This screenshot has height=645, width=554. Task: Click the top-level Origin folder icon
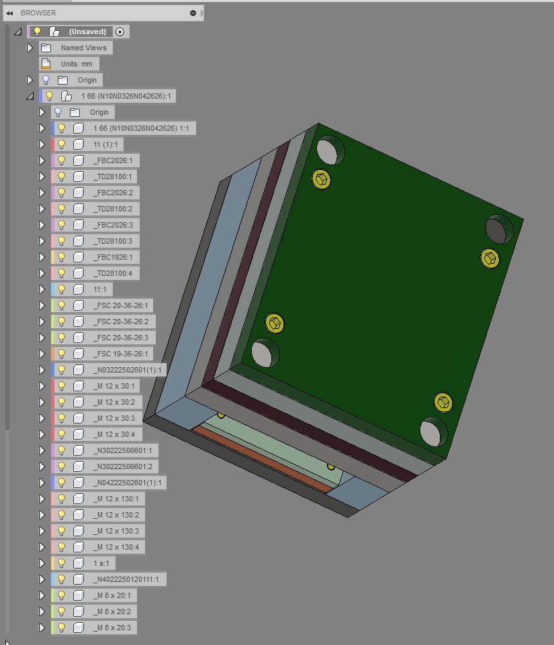pos(62,81)
